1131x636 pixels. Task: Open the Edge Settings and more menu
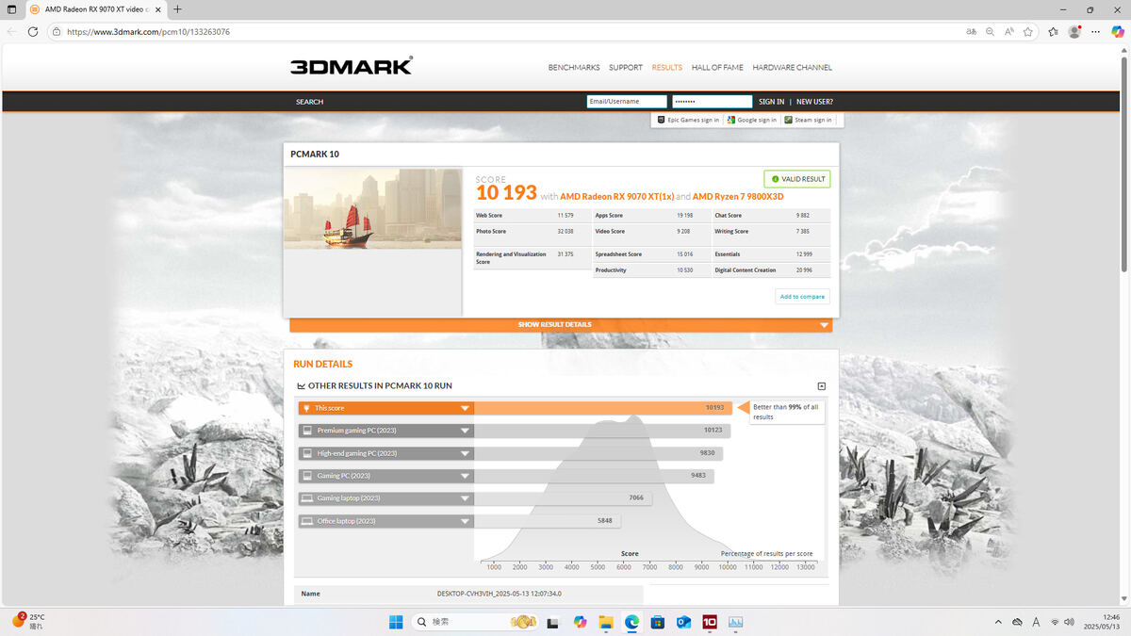click(1095, 31)
